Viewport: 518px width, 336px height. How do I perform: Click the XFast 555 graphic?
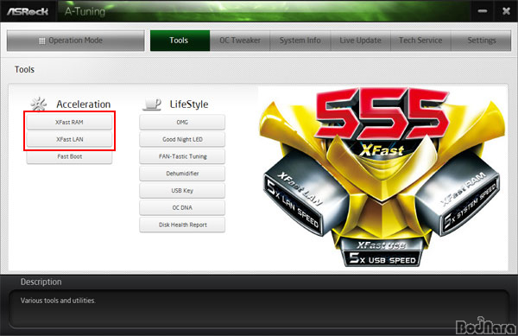pyautogui.click(x=382, y=177)
